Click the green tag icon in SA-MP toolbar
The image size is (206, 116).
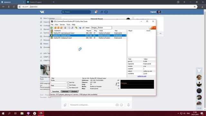click(x=76, y=28)
